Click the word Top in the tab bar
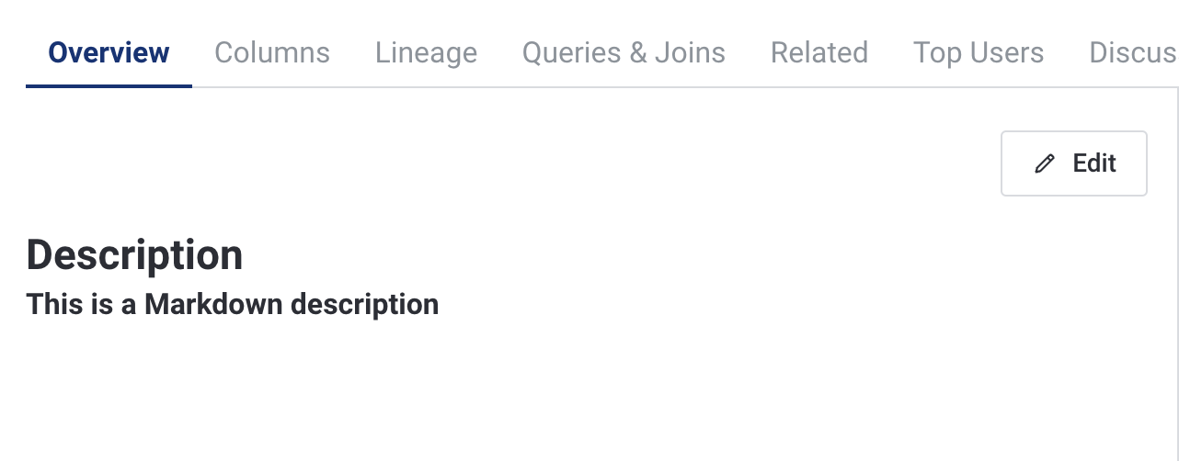Screen dimensions: 1179x461 click(x=936, y=53)
